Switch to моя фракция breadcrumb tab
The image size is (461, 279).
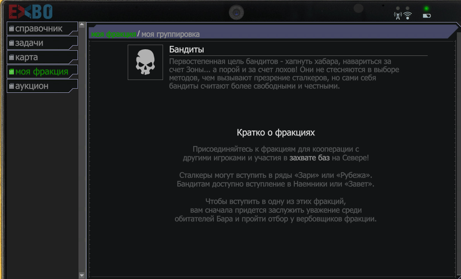coord(113,34)
